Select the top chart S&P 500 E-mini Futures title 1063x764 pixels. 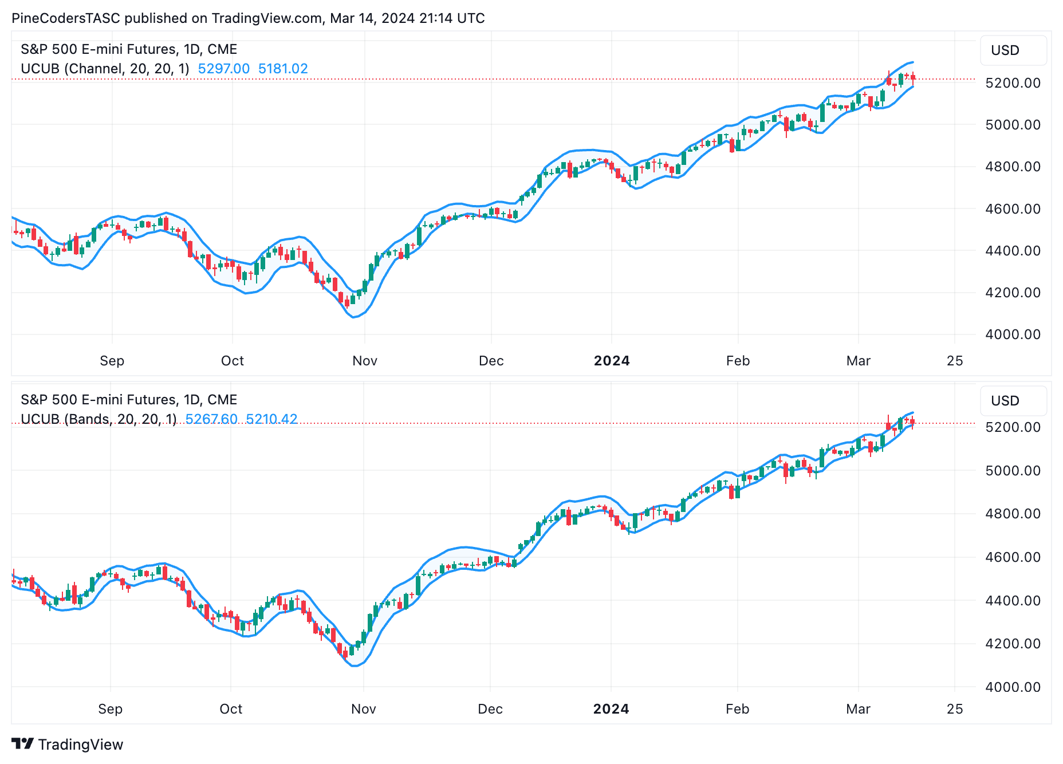tap(129, 49)
